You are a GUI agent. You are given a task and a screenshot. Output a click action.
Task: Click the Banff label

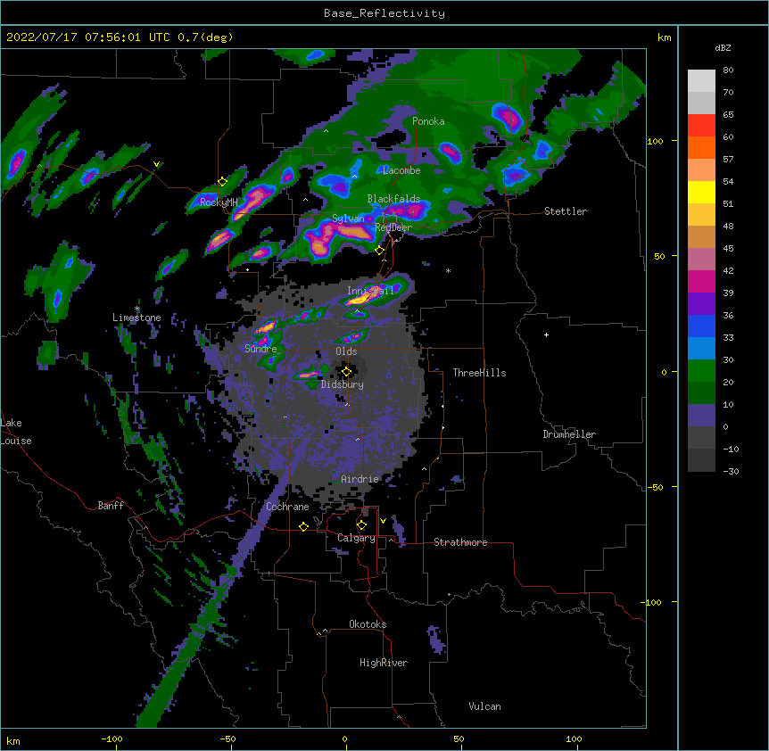tap(111, 506)
